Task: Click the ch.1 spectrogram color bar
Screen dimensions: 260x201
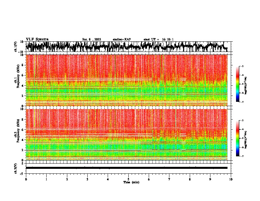Action: point(238,84)
